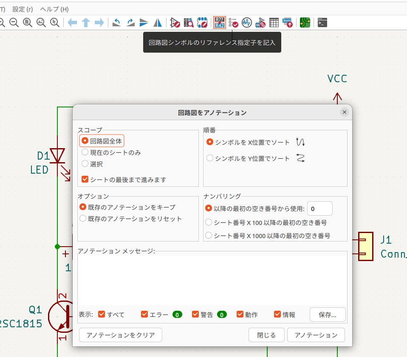Run the Electrical Rules Checker
The height and width of the screenshot is (357, 407).
point(234,22)
